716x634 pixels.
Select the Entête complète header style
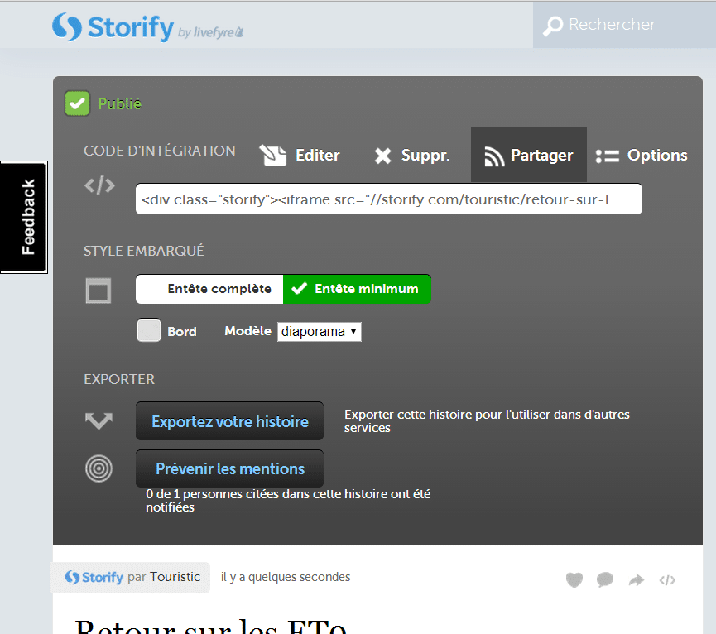[209, 289]
